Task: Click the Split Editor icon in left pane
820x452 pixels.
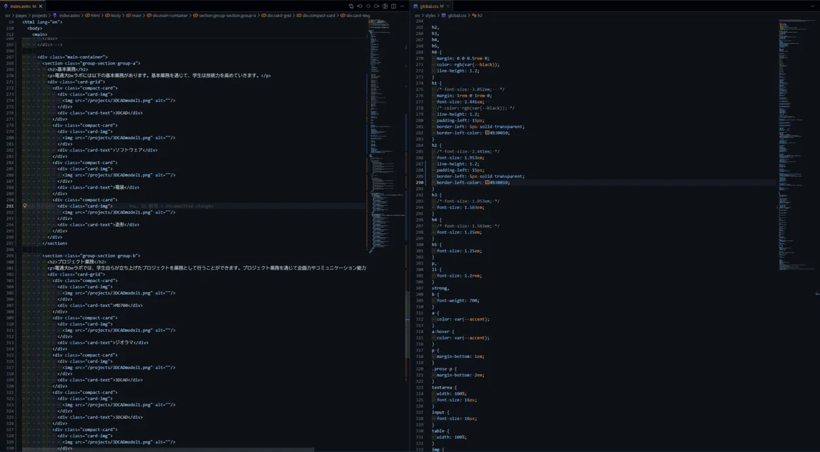Action: pos(394,6)
